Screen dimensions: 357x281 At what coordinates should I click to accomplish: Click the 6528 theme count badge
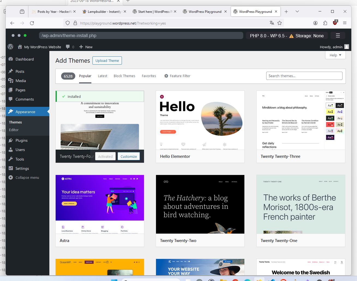click(68, 76)
